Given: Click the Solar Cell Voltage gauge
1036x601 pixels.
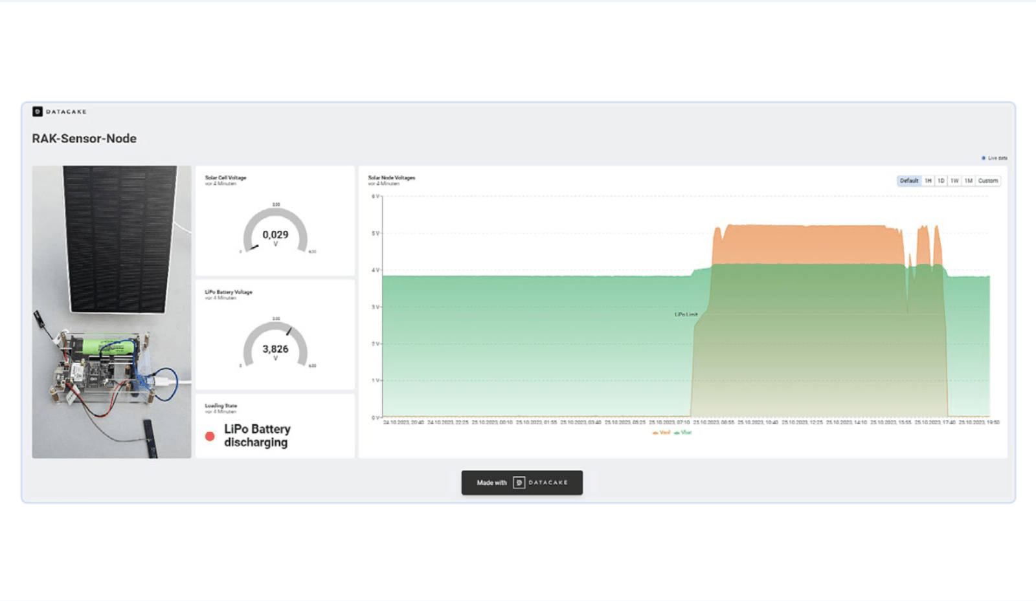Looking at the screenshot, I should (275, 232).
